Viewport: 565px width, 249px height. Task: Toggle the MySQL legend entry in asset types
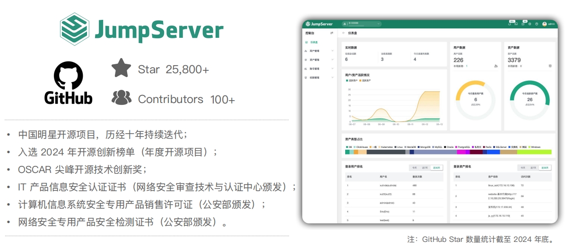(437, 147)
